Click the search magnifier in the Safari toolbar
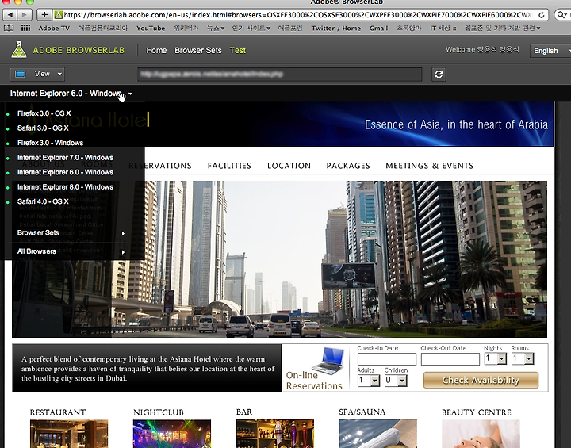This screenshot has width=571, height=448. click(x=561, y=15)
